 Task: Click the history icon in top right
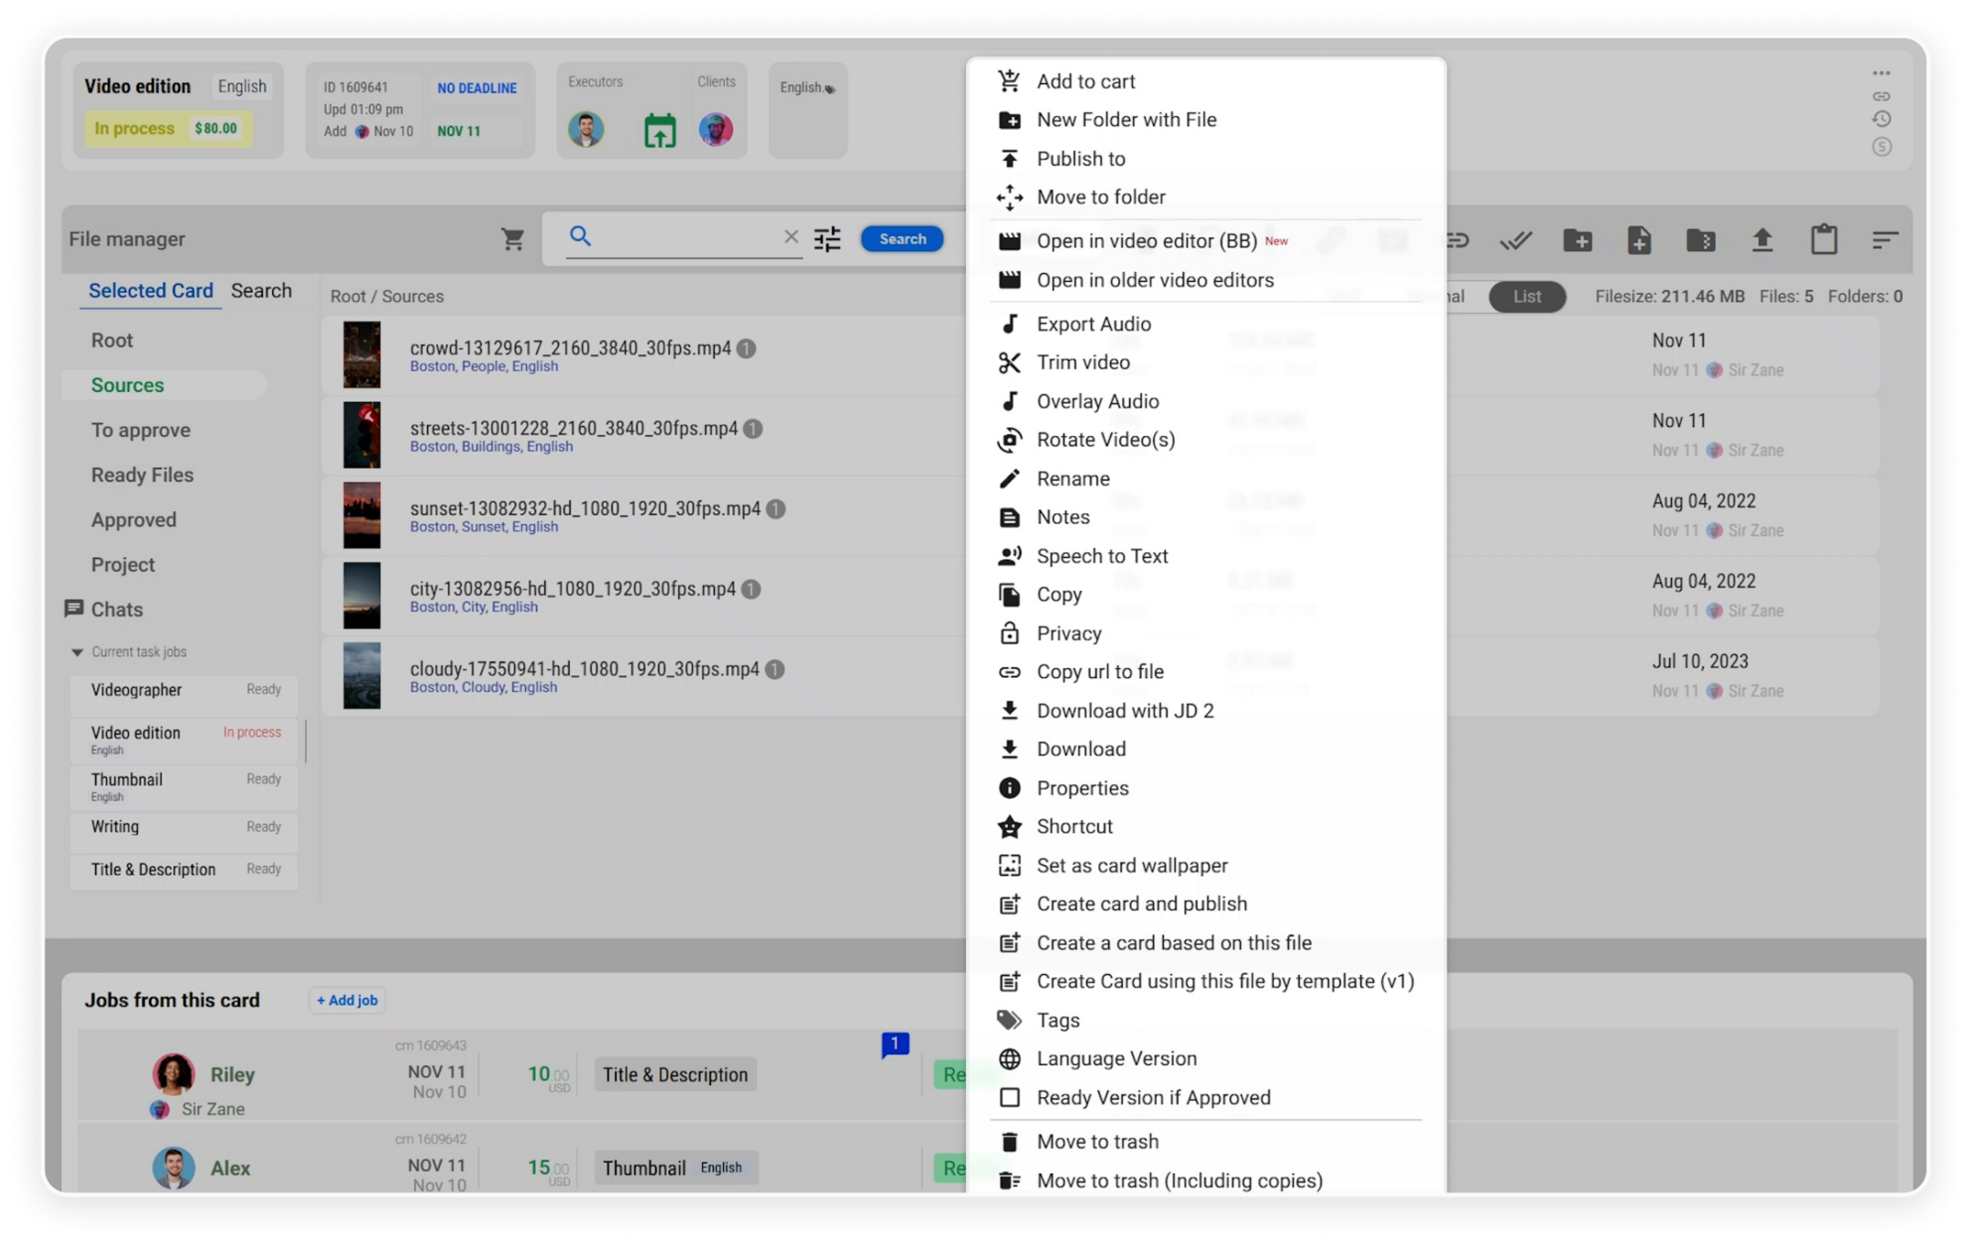coord(1882,120)
